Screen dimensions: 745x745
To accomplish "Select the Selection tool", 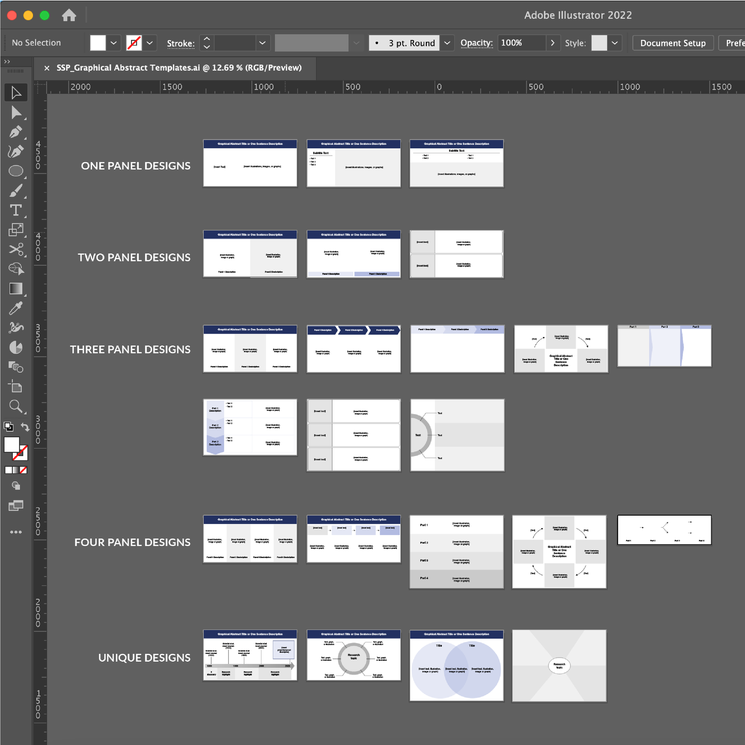I will 16,92.
